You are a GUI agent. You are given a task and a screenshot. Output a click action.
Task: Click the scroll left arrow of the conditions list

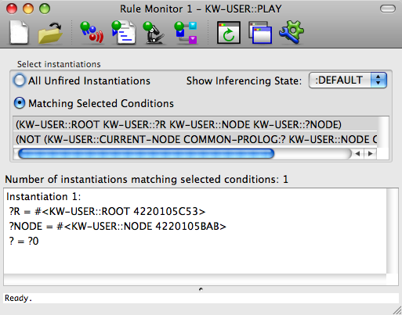[x=358, y=154]
